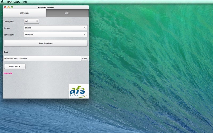Image resolution: width=213 pixels, height=133 pixels.
Task: Clear the Bankleitzahl field with its X icon
Action: (84, 34)
